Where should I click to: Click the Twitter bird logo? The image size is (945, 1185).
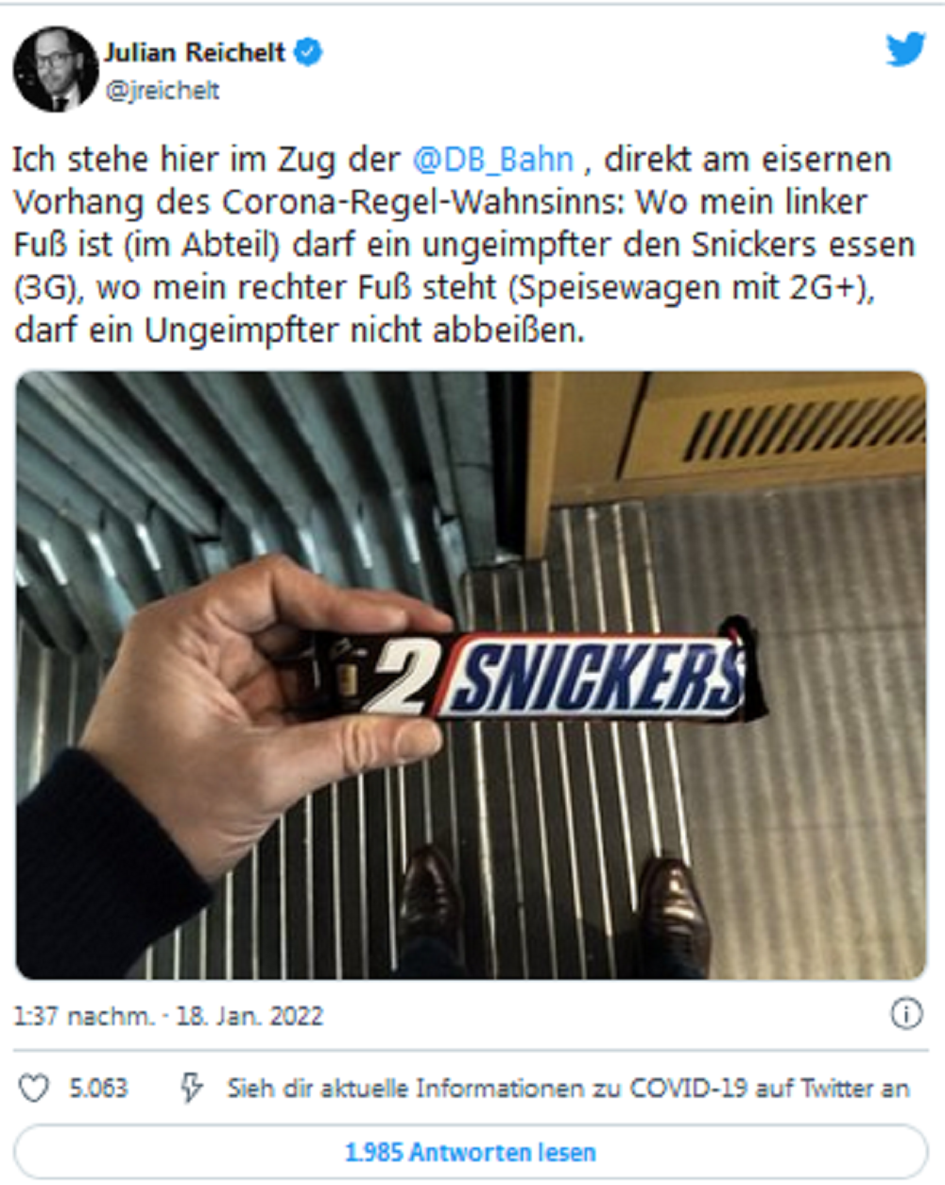click(905, 50)
